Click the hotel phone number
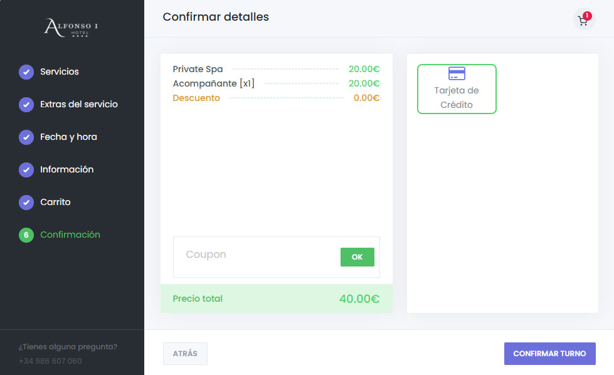Image resolution: width=614 pixels, height=375 pixels. click(x=50, y=361)
